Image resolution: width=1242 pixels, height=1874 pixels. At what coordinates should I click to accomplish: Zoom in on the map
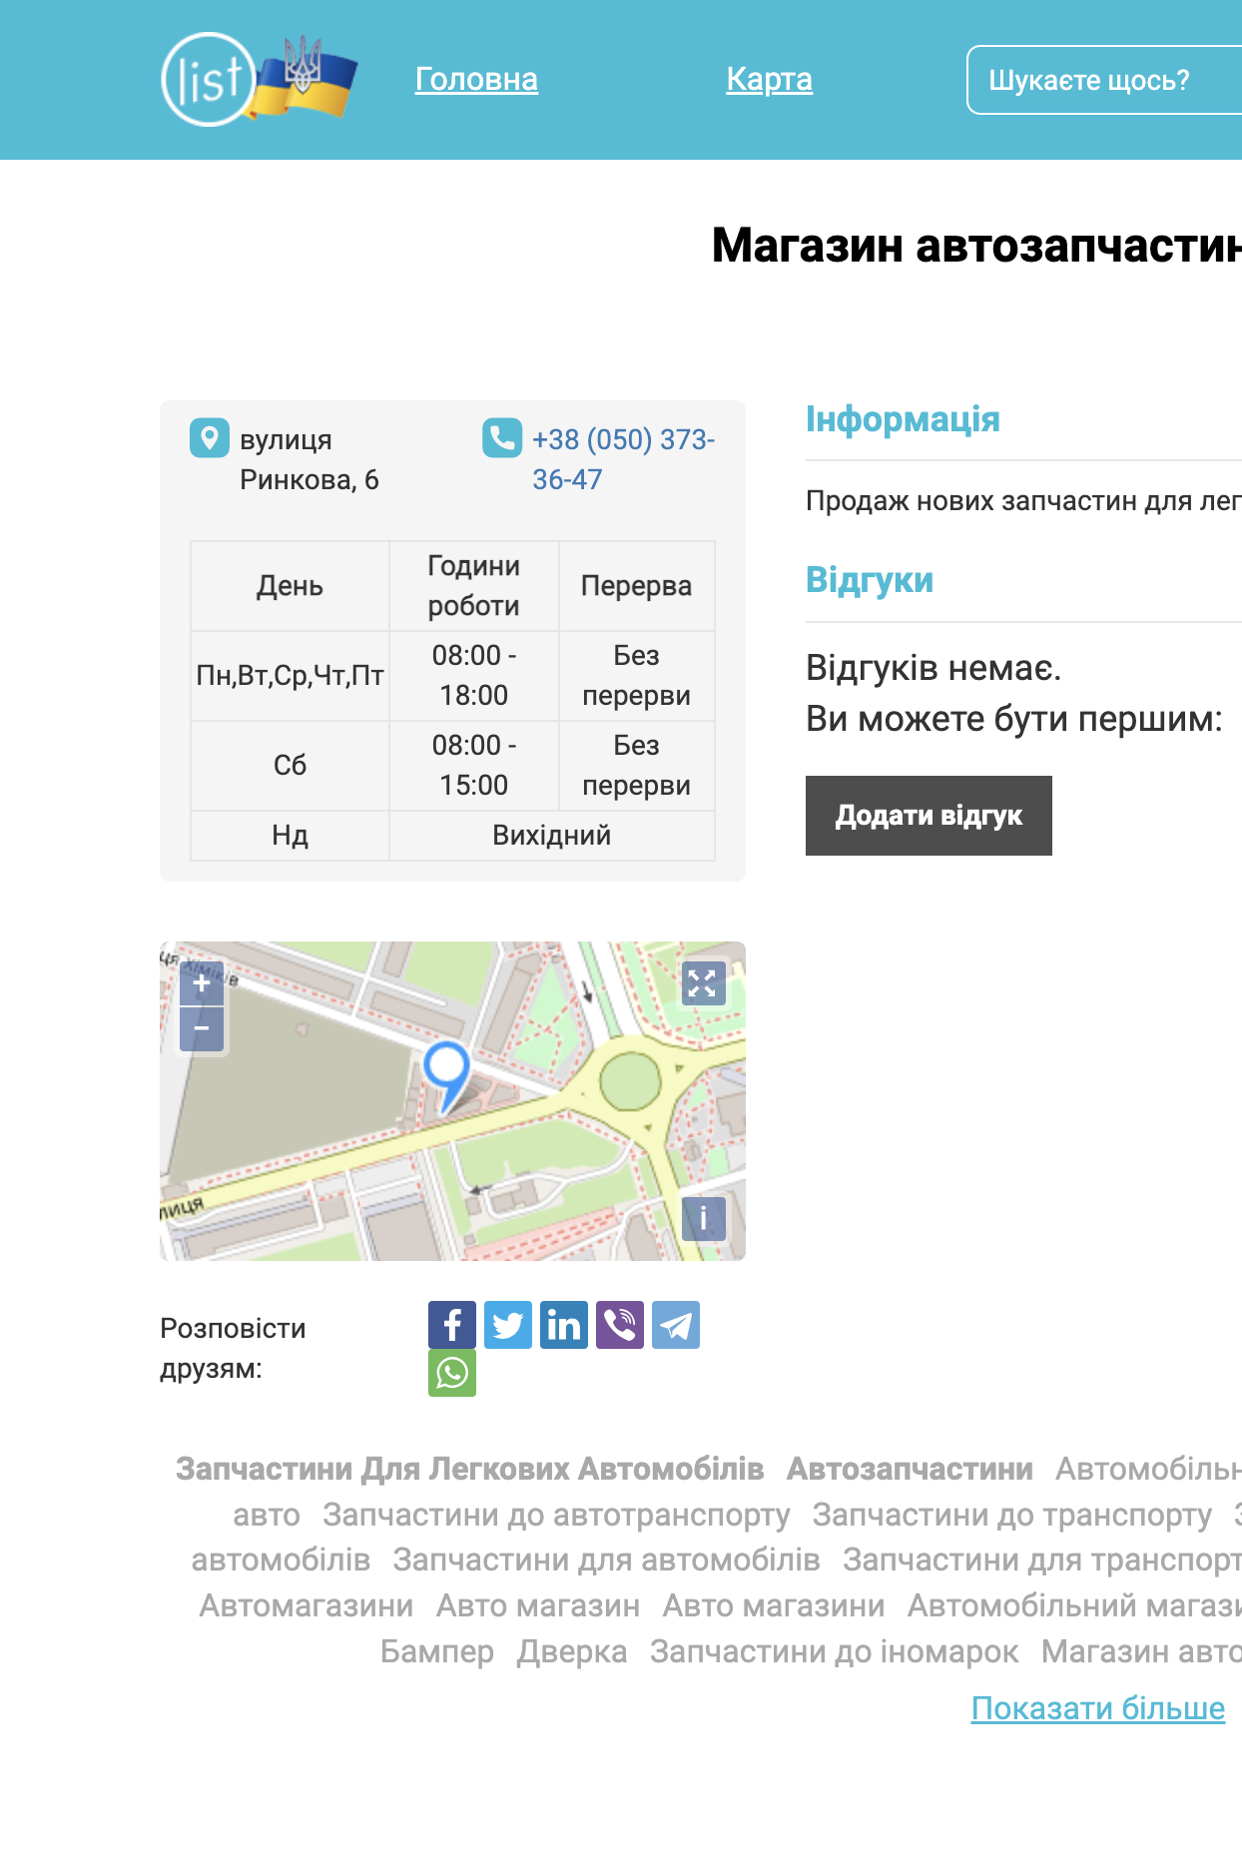coord(202,983)
